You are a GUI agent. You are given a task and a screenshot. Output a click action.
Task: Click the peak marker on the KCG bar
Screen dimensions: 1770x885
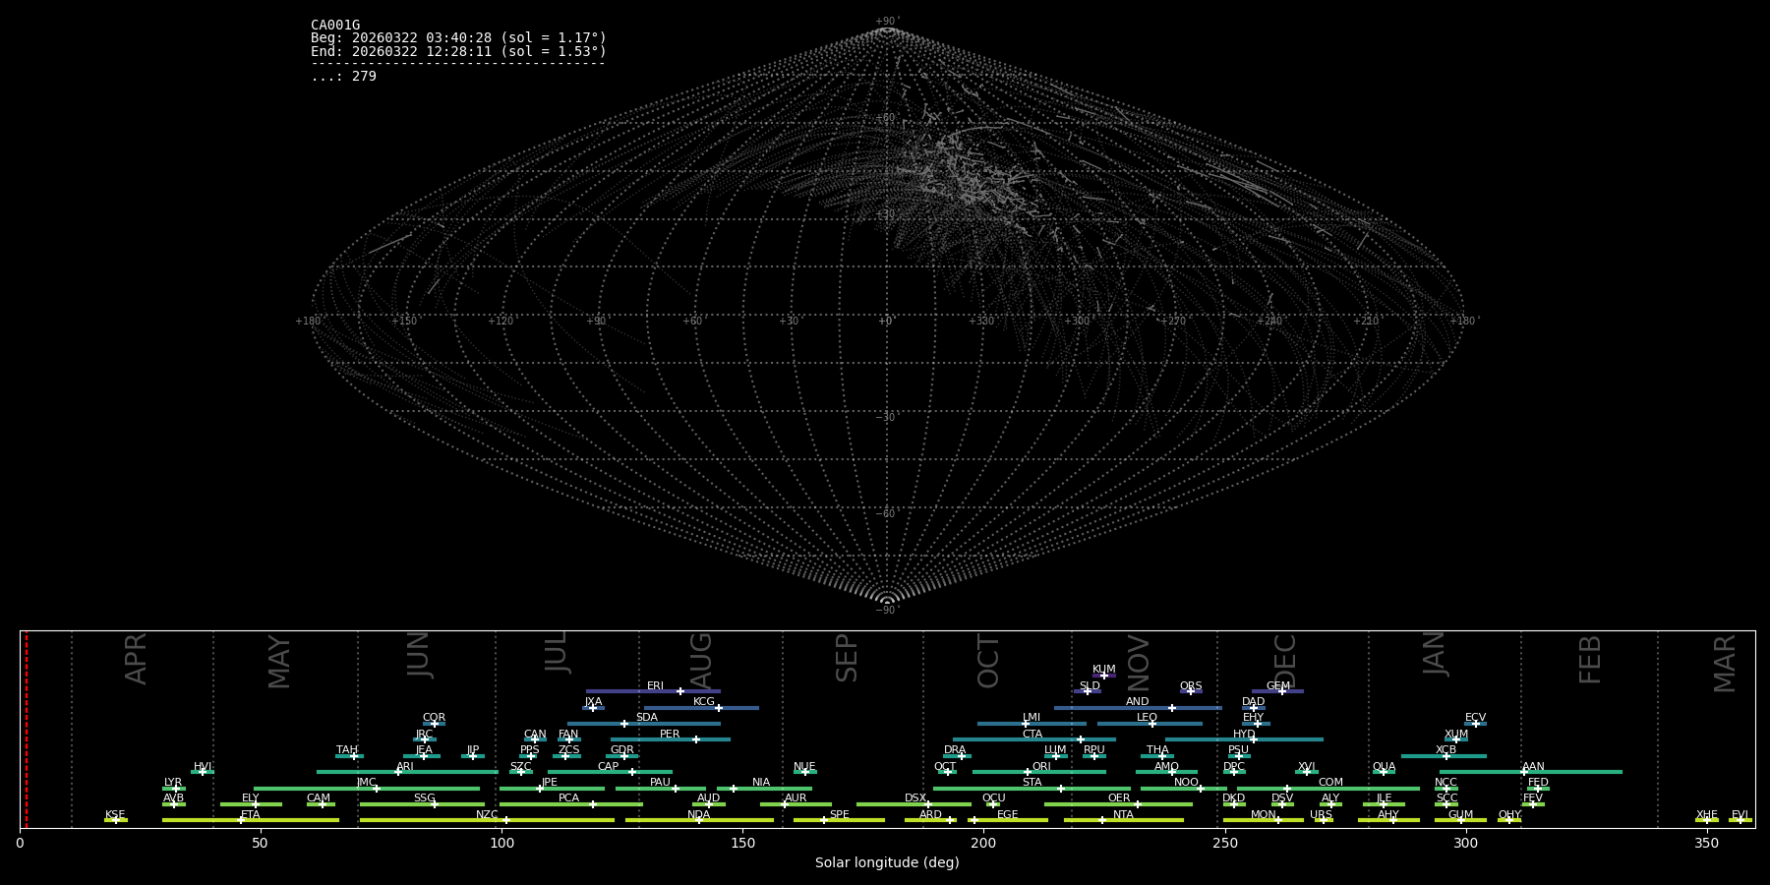pos(718,708)
